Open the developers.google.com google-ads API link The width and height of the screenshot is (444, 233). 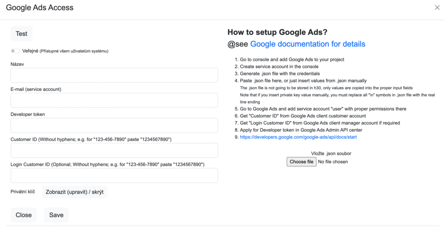click(298, 137)
